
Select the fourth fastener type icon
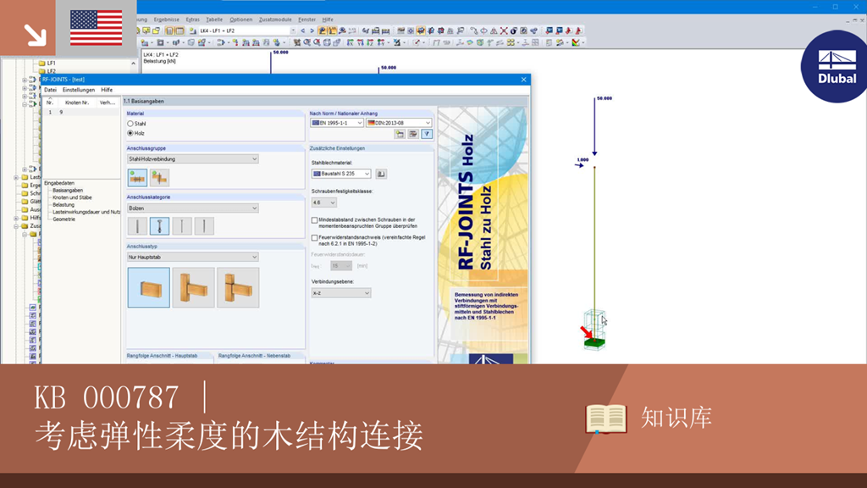tap(204, 226)
